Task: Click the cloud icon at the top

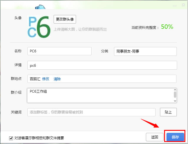Action: click(39, 6)
